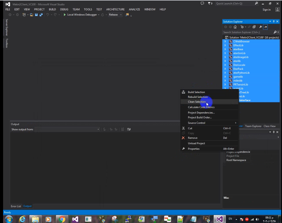Open Server Explorer side tab
The height and width of the screenshot is (223, 282).
coord(7,27)
